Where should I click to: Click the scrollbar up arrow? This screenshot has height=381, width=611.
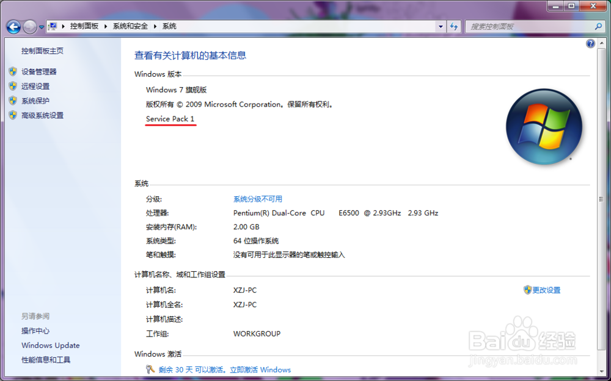coord(602,43)
